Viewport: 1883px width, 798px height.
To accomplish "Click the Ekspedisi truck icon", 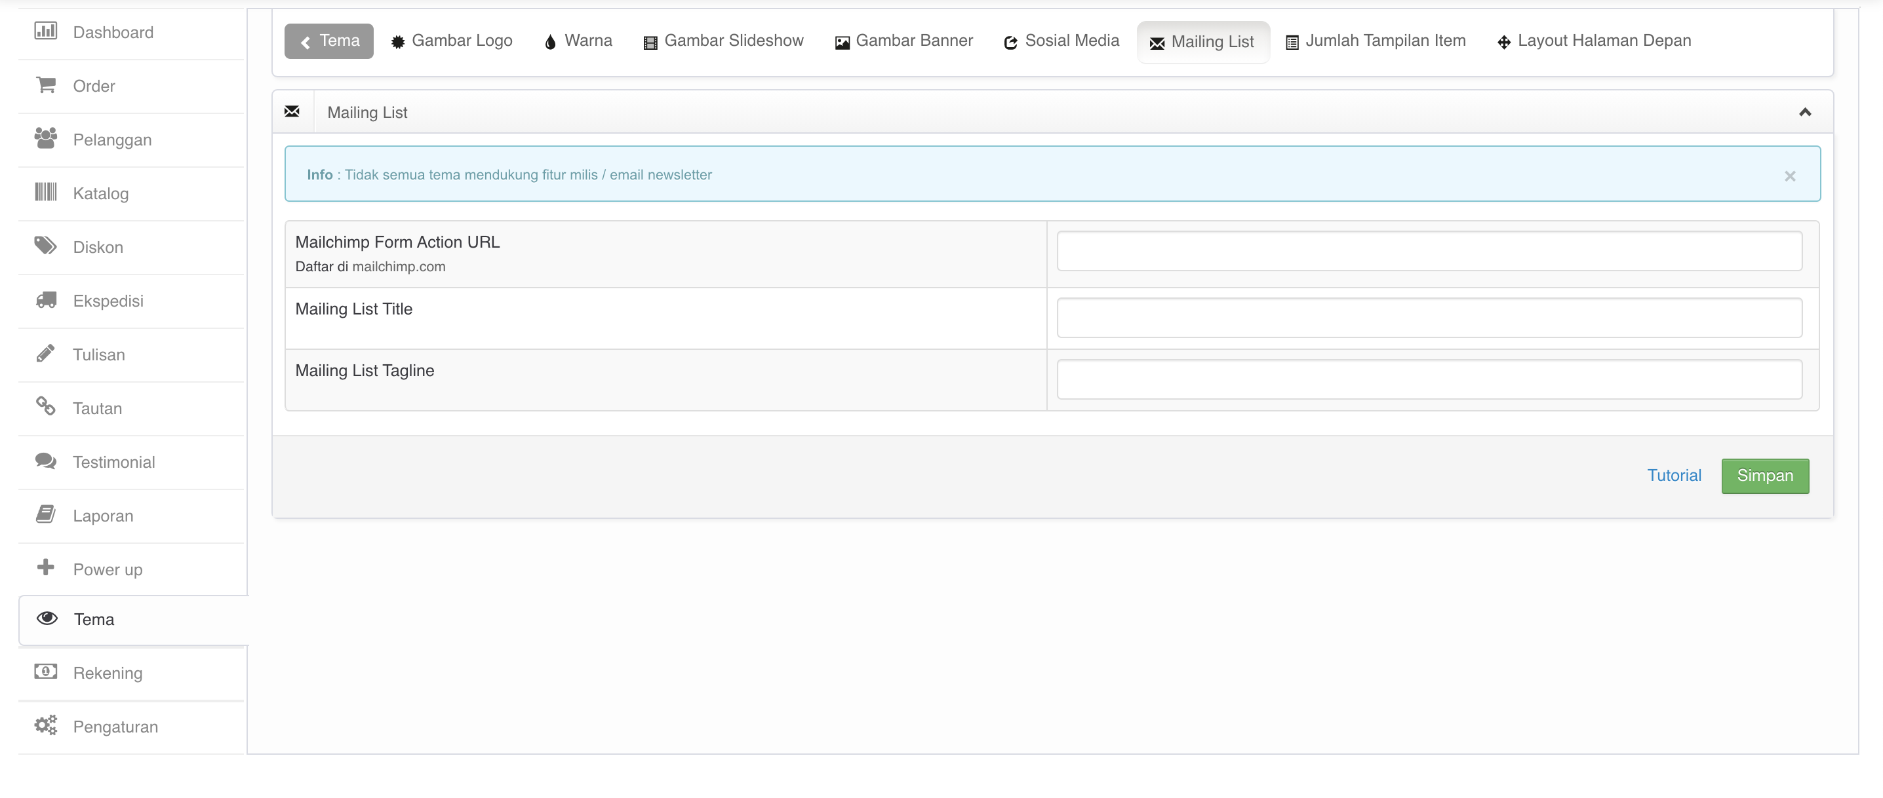I will pyautogui.click(x=45, y=299).
